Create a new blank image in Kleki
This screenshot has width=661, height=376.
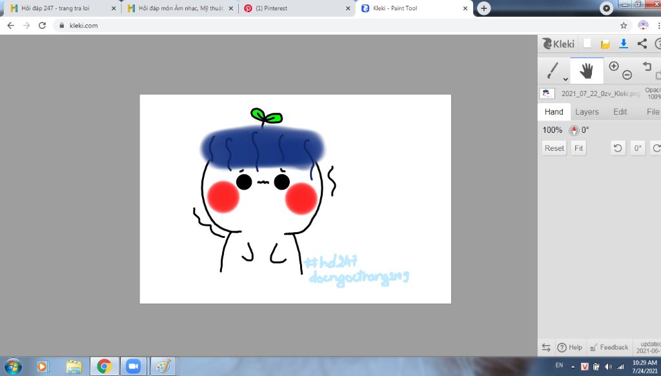tap(587, 43)
